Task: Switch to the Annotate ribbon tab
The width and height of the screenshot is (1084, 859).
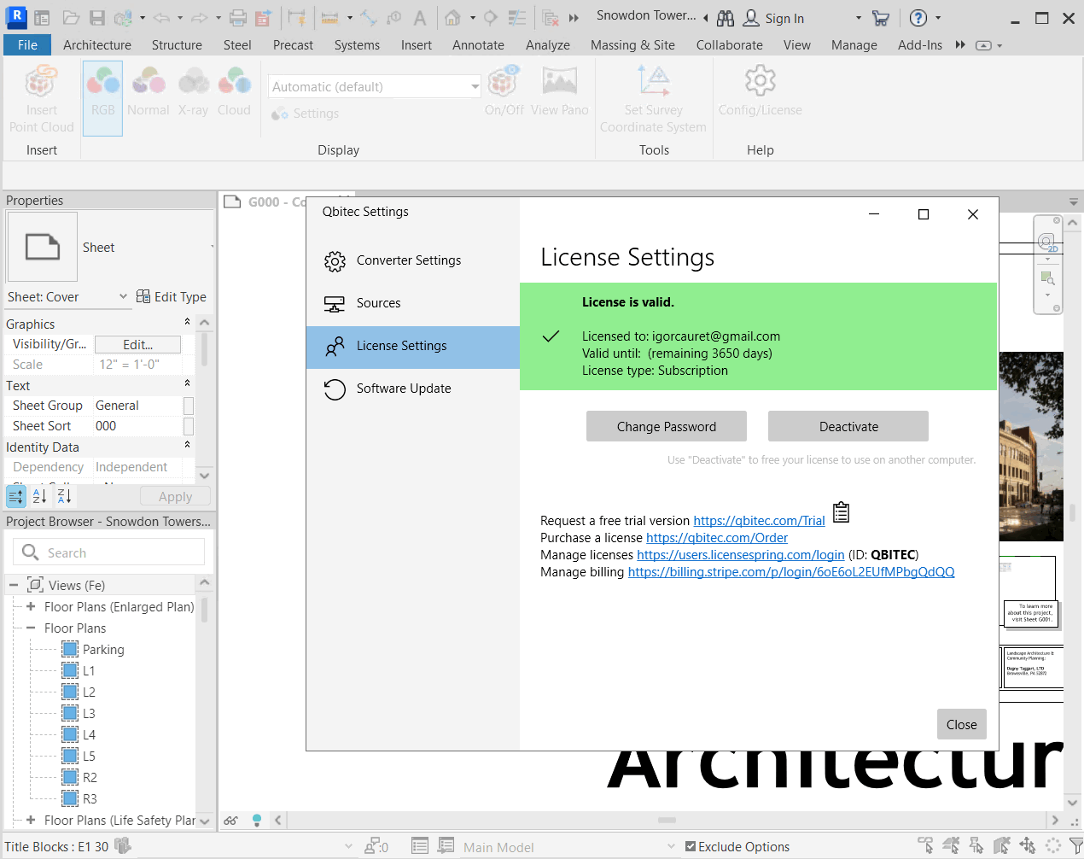Action: [x=478, y=45]
